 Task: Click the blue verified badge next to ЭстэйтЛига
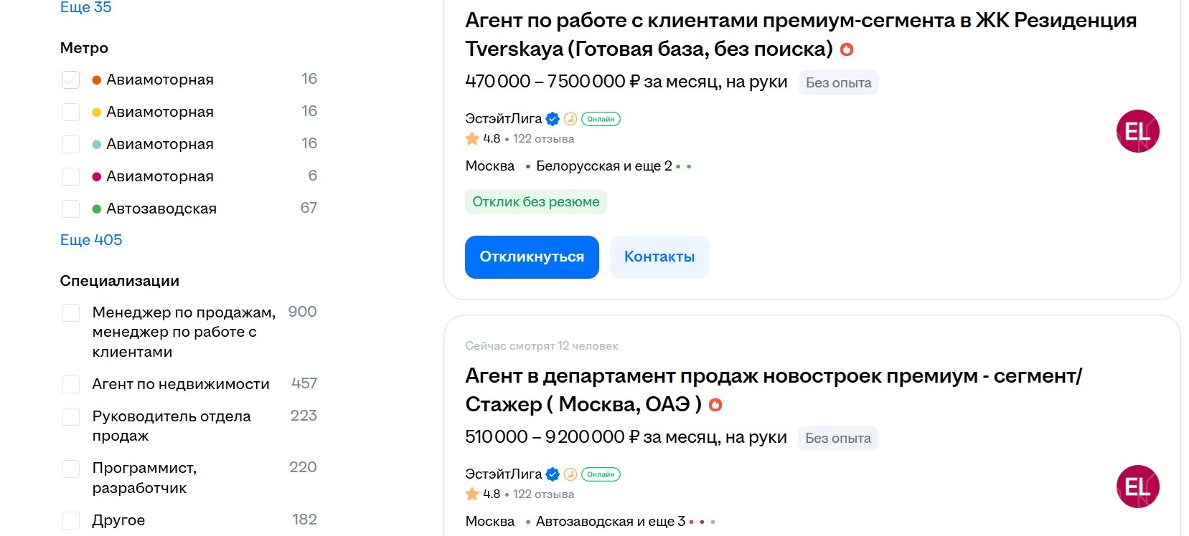point(552,118)
